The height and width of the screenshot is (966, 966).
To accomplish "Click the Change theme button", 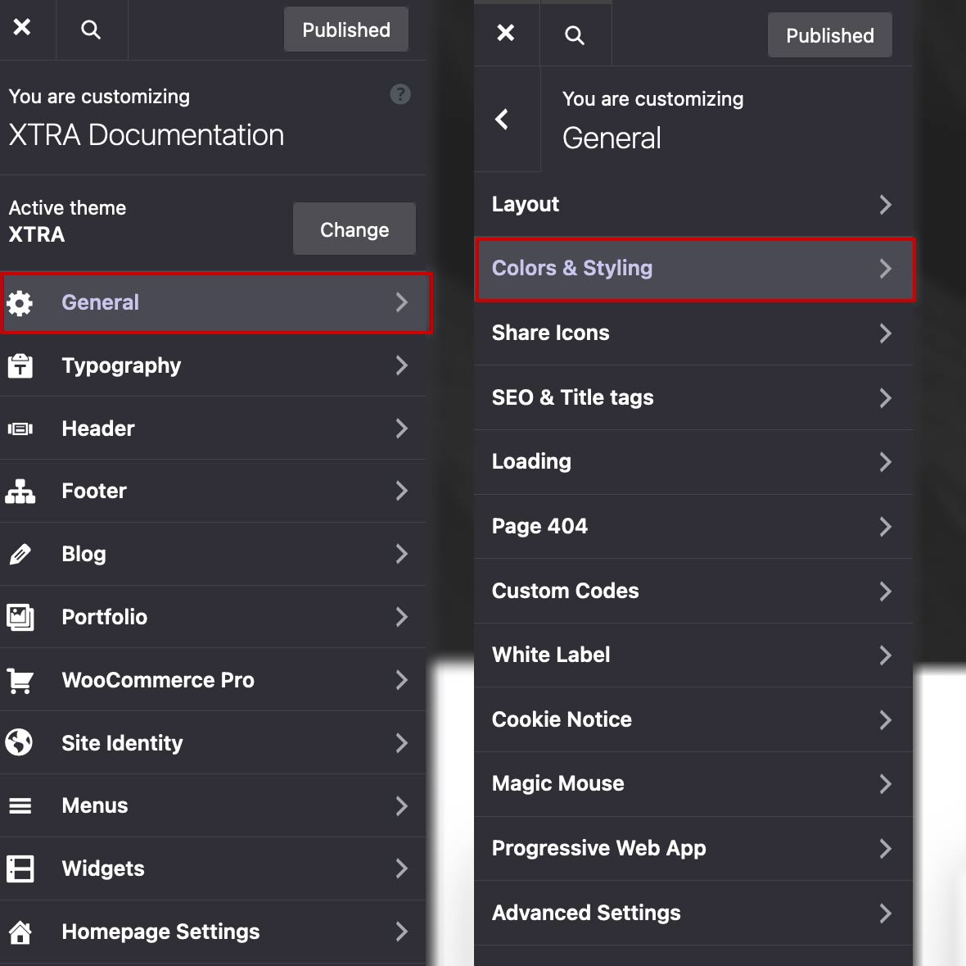I will point(354,229).
